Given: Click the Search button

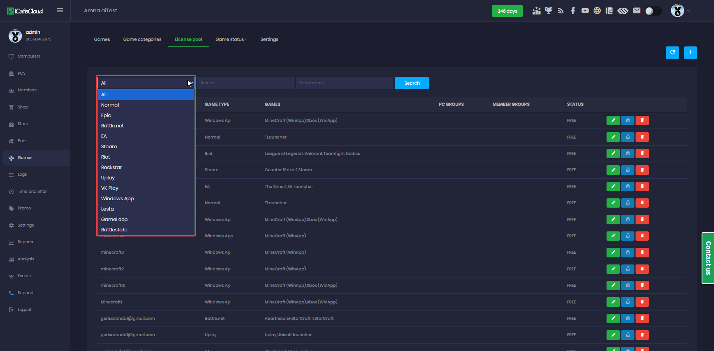Looking at the screenshot, I should point(412,83).
